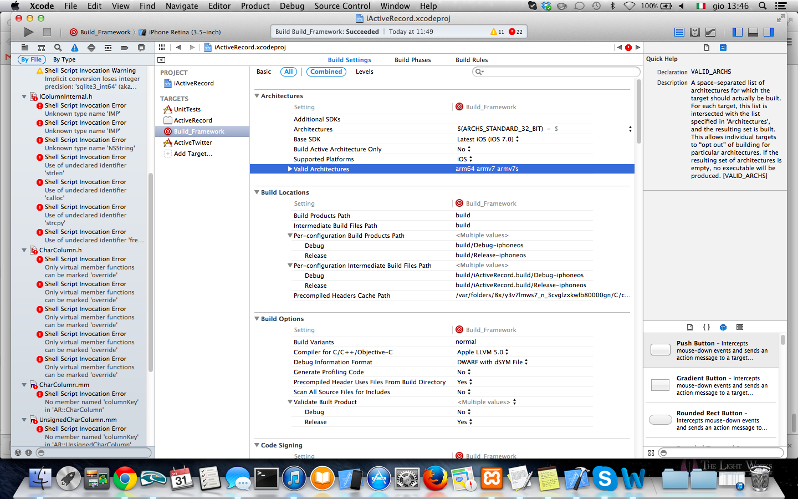The image size is (798, 499).
Task: Open the Build Settings tab
Action: (350, 60)
